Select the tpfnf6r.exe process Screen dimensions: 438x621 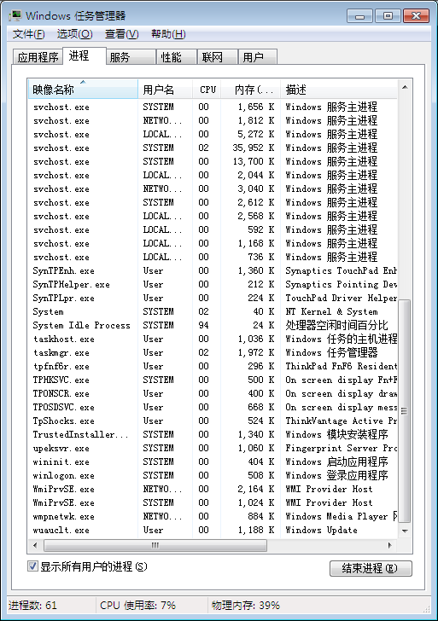point(213,366)
